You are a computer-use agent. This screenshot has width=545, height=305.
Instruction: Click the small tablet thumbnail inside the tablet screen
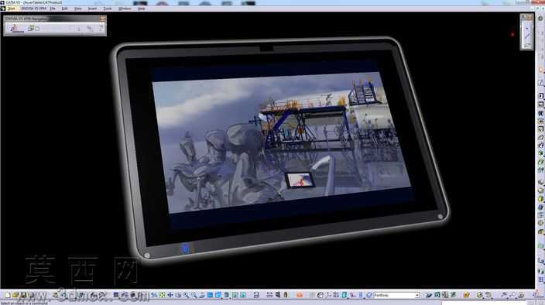point(300,180)
